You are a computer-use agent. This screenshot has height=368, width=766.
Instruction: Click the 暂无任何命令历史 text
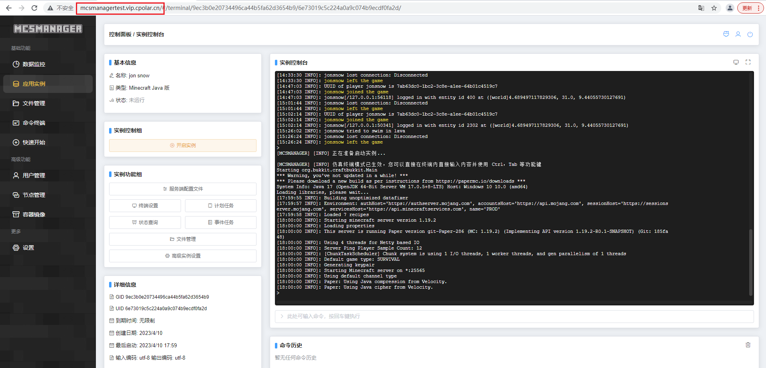296,358
